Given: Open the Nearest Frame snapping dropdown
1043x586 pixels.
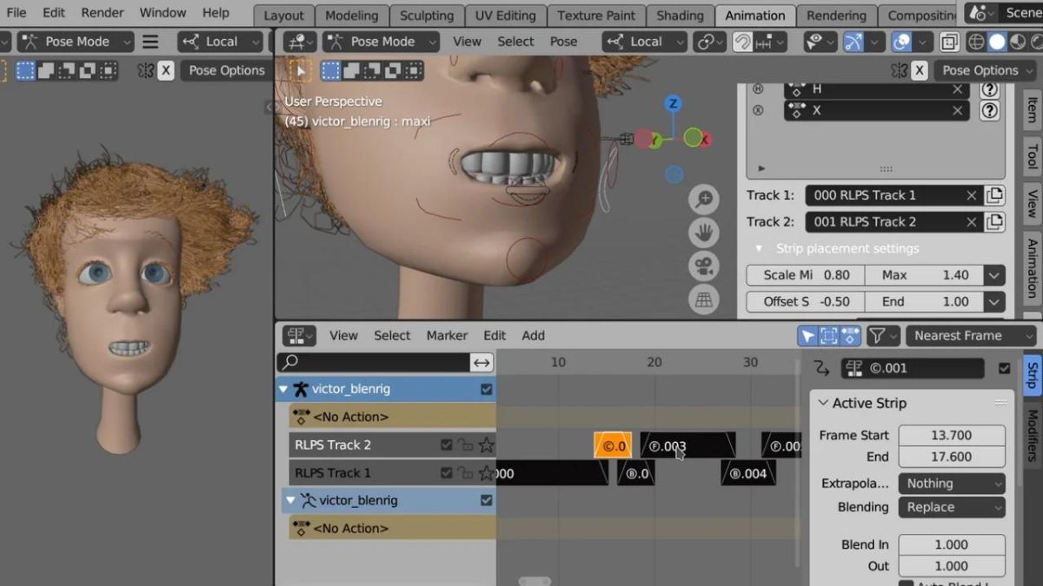Looking at the screenshot, I should point(973,335).
